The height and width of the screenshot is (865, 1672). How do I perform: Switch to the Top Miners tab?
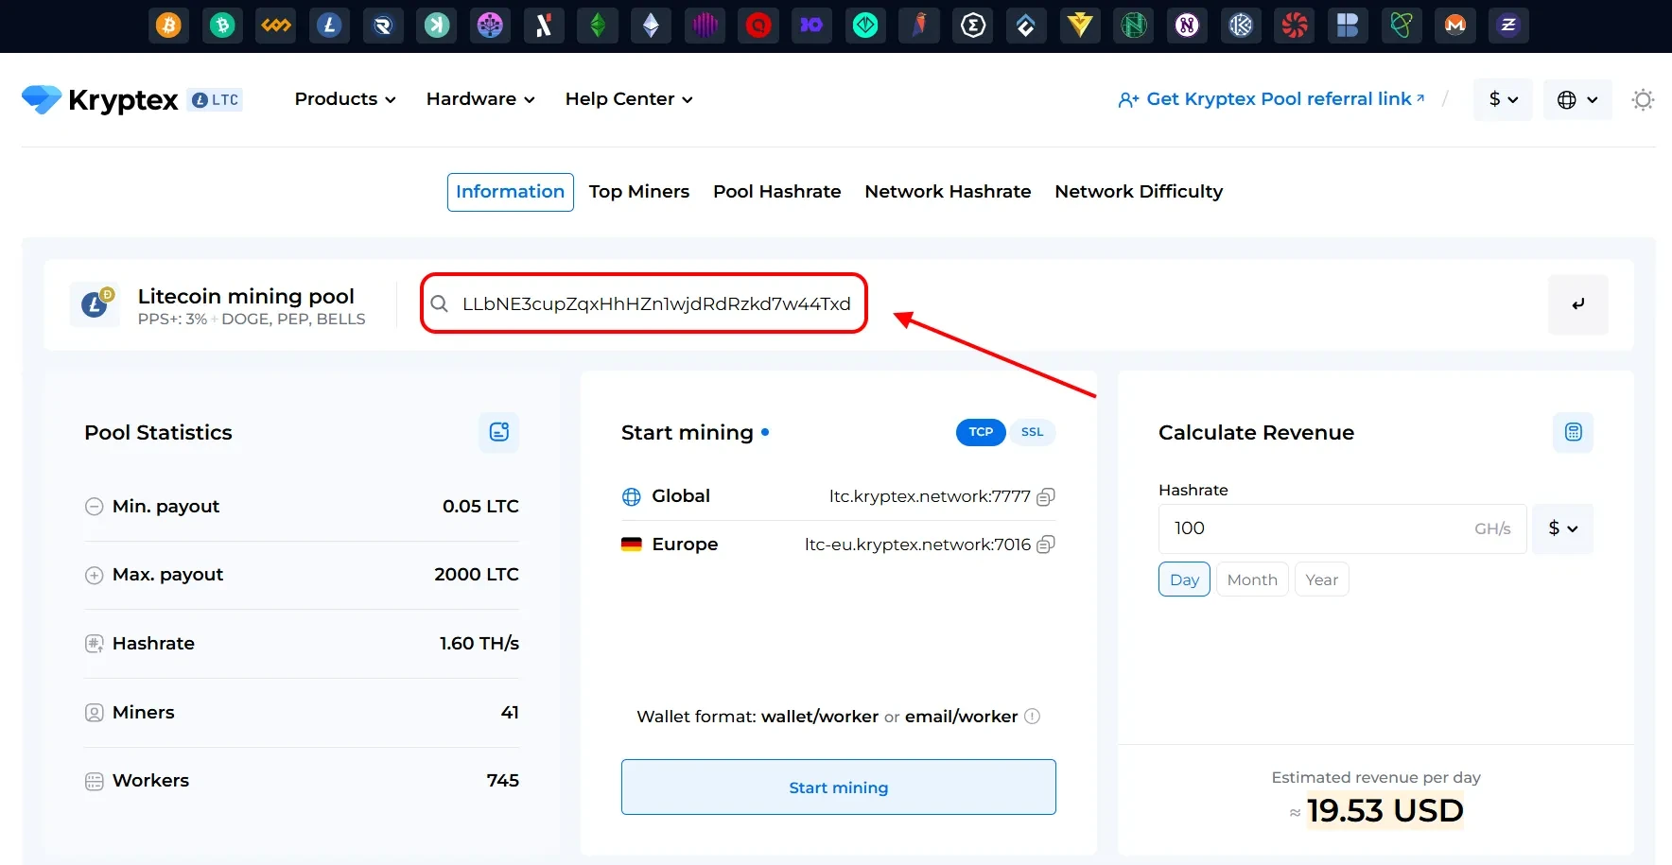click(x=639, y=192)
